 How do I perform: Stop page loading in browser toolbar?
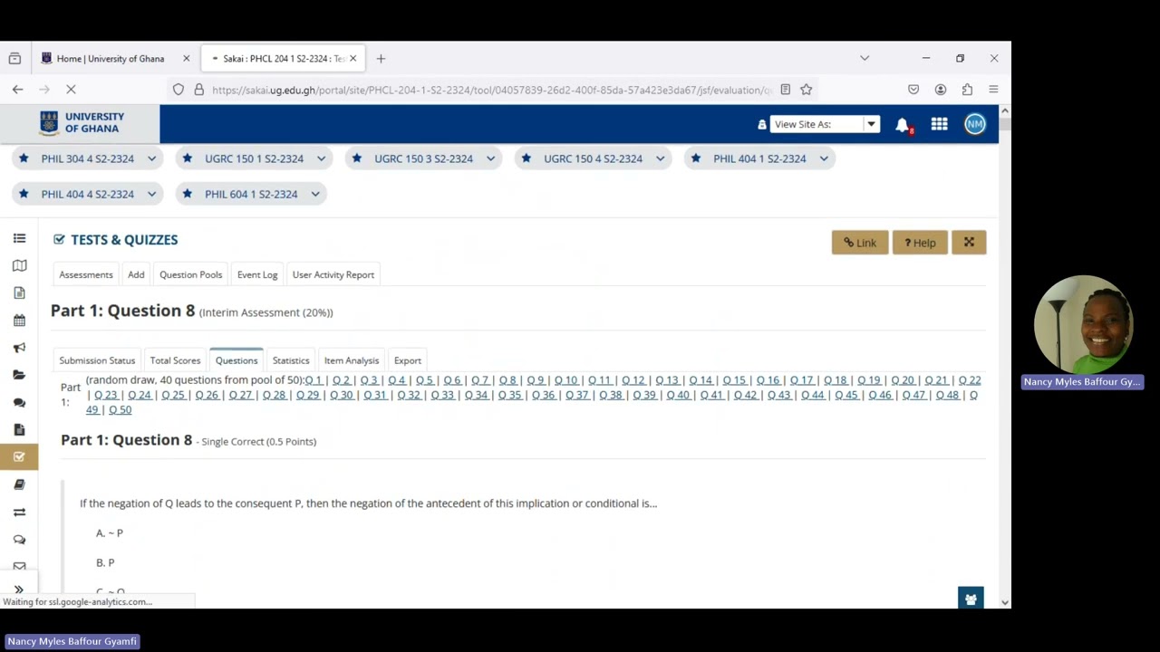pyautogui.click(x=72, y=90)
